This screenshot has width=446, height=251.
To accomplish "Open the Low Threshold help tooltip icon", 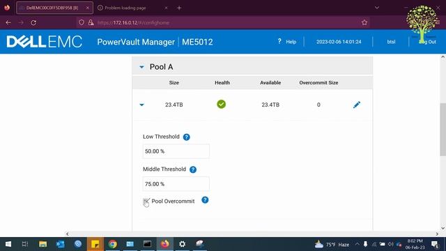I will (x=186, y=137).
